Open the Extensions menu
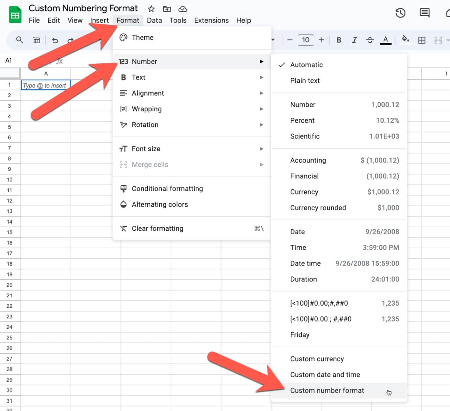Viewport: 450px width, 411px height. [x=211, y=20]
